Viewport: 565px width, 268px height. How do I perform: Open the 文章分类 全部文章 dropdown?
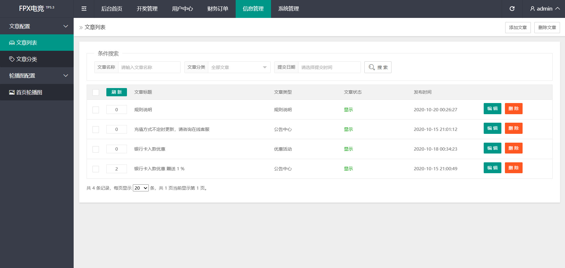point(239,67)
